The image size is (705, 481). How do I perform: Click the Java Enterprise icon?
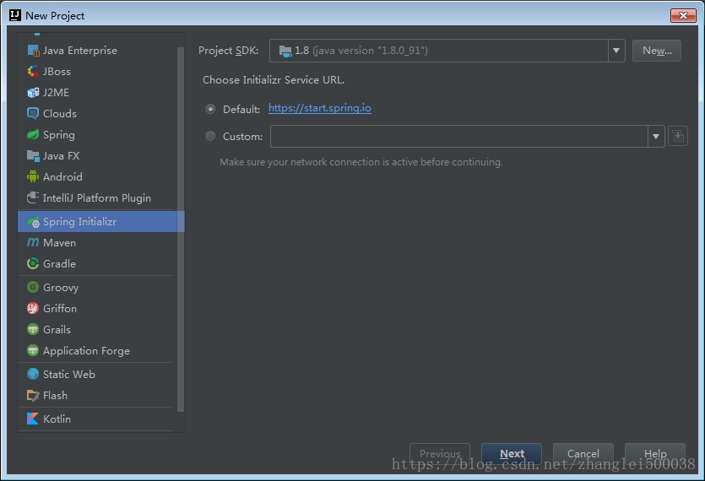[33, 51]
